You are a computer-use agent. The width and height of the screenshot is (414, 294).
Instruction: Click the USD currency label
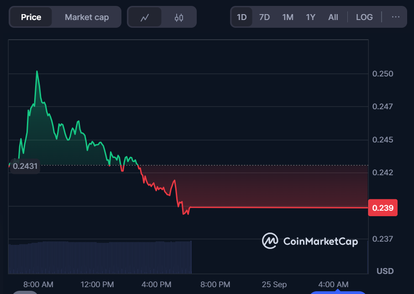pyautogui.click(x=385, y=271)
